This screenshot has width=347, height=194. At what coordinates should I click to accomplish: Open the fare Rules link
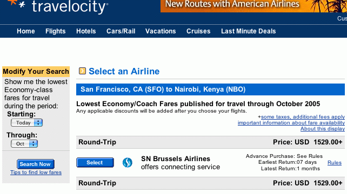click(335, 163)
